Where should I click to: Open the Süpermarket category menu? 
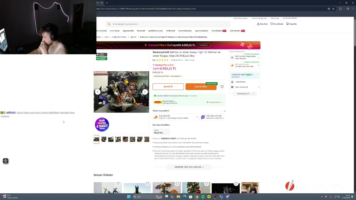pos(128,31)
